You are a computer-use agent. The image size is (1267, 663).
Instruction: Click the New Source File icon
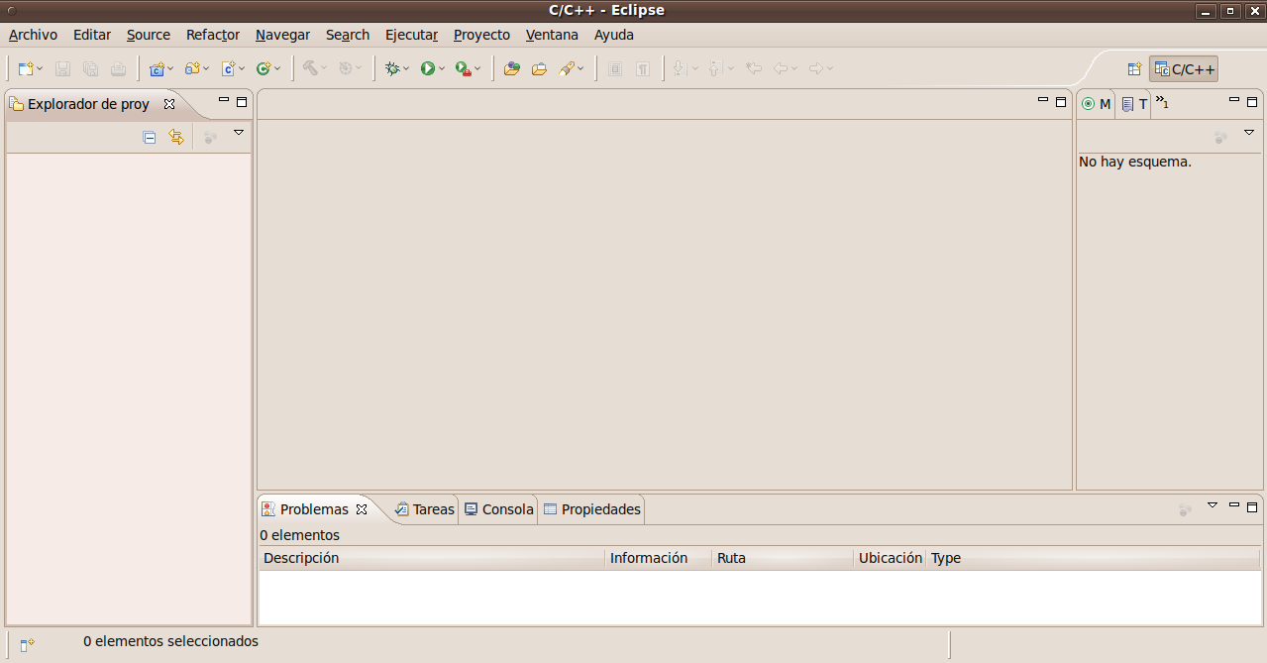coord(228,69)
